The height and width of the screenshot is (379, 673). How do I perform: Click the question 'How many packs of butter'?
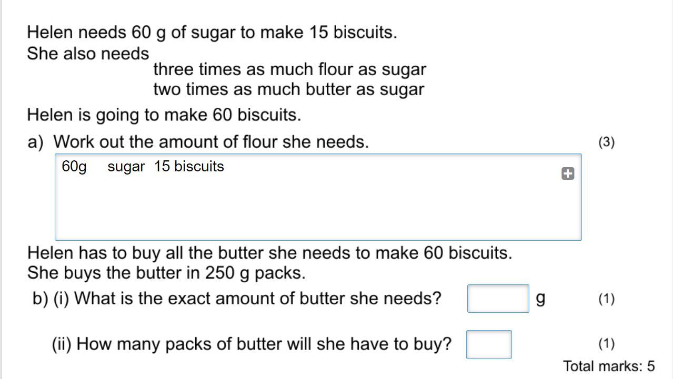tap(252, 344)
